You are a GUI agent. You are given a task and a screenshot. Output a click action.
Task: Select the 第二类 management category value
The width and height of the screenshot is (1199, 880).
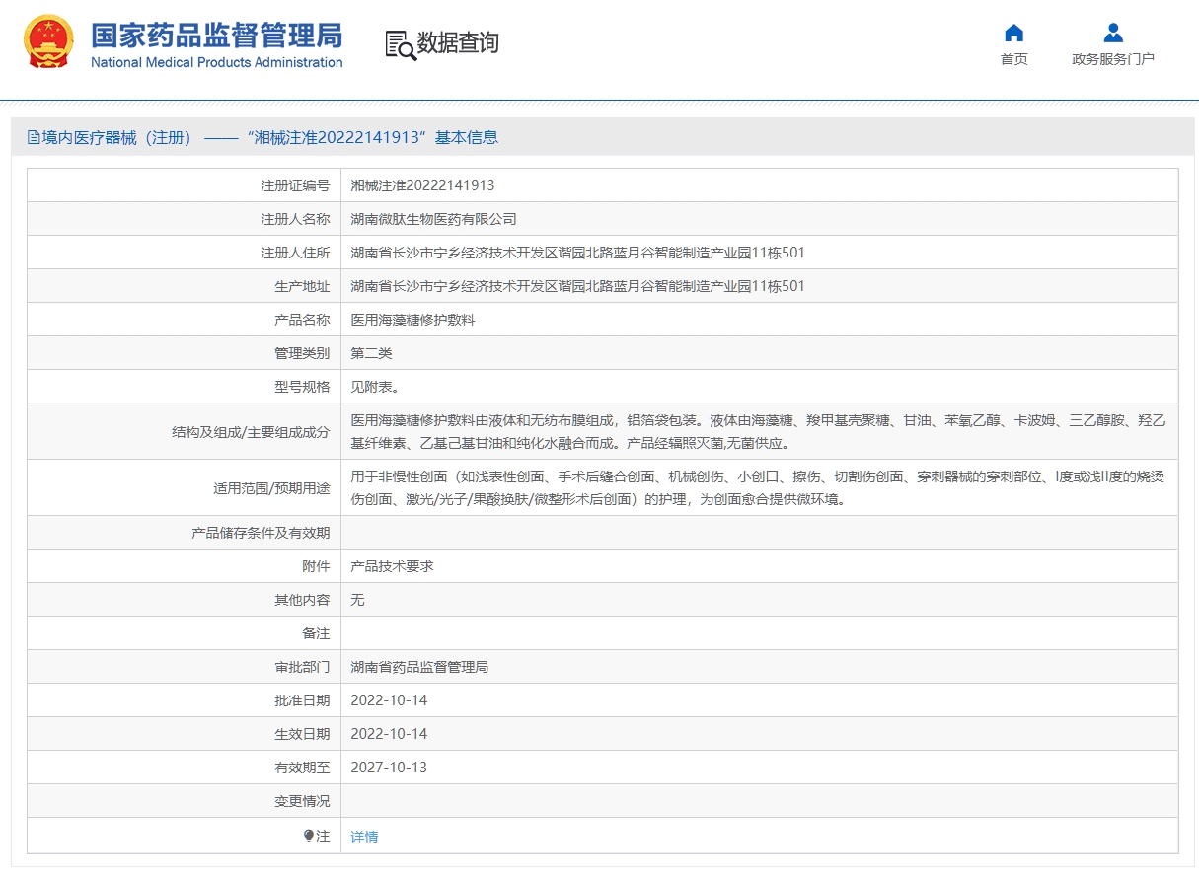click(x=371, y=353)
